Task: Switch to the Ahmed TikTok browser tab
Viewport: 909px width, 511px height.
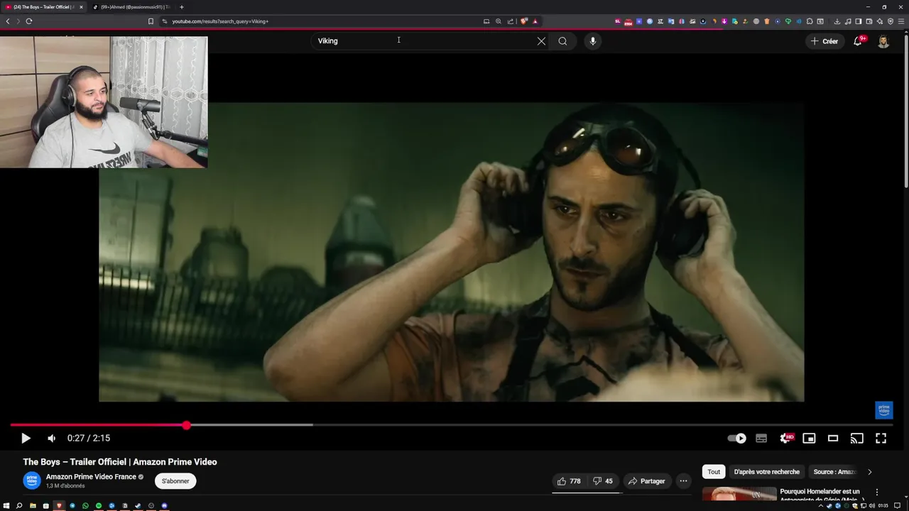Action: (135, 7)
